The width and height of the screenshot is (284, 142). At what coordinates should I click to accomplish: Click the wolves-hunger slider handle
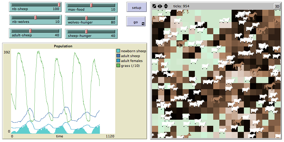(x=86, y=18)
